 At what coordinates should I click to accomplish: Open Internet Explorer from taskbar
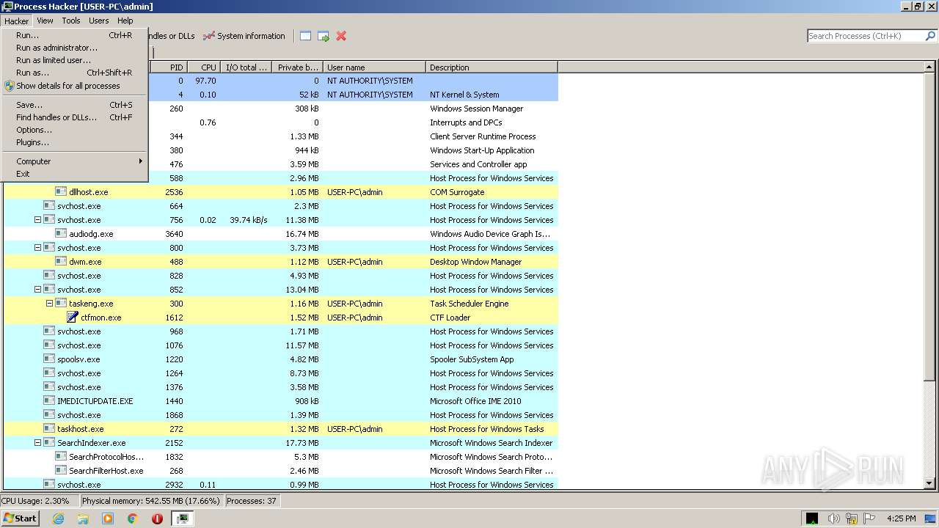point(59,518)
